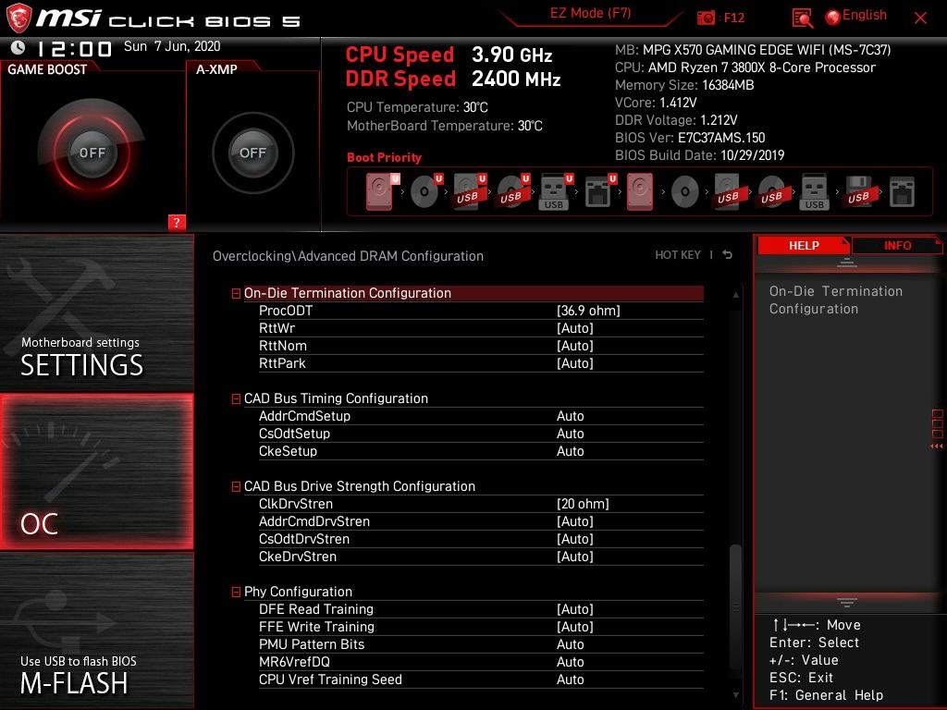Select the UEFI USB CD/DVD boot icon
947x710 pixels.
(512, 191)
